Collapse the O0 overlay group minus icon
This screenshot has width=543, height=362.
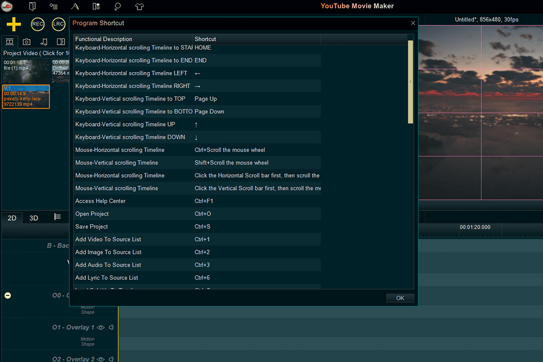(7, 295)
